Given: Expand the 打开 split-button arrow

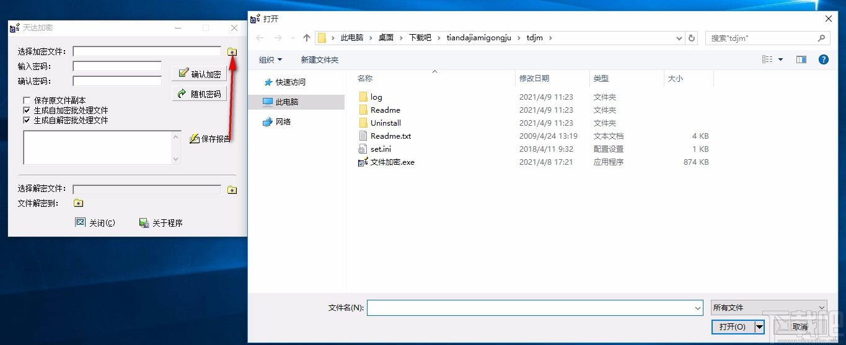Looking at the screenshot, I should pyautogui.click(x=760, y=326).
